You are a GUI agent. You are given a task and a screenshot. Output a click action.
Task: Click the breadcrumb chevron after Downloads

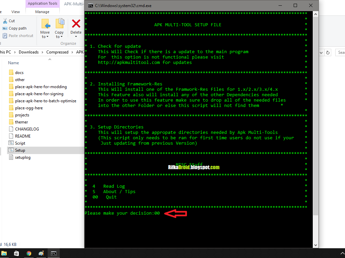pyautogui.click(x=43, y=52)
